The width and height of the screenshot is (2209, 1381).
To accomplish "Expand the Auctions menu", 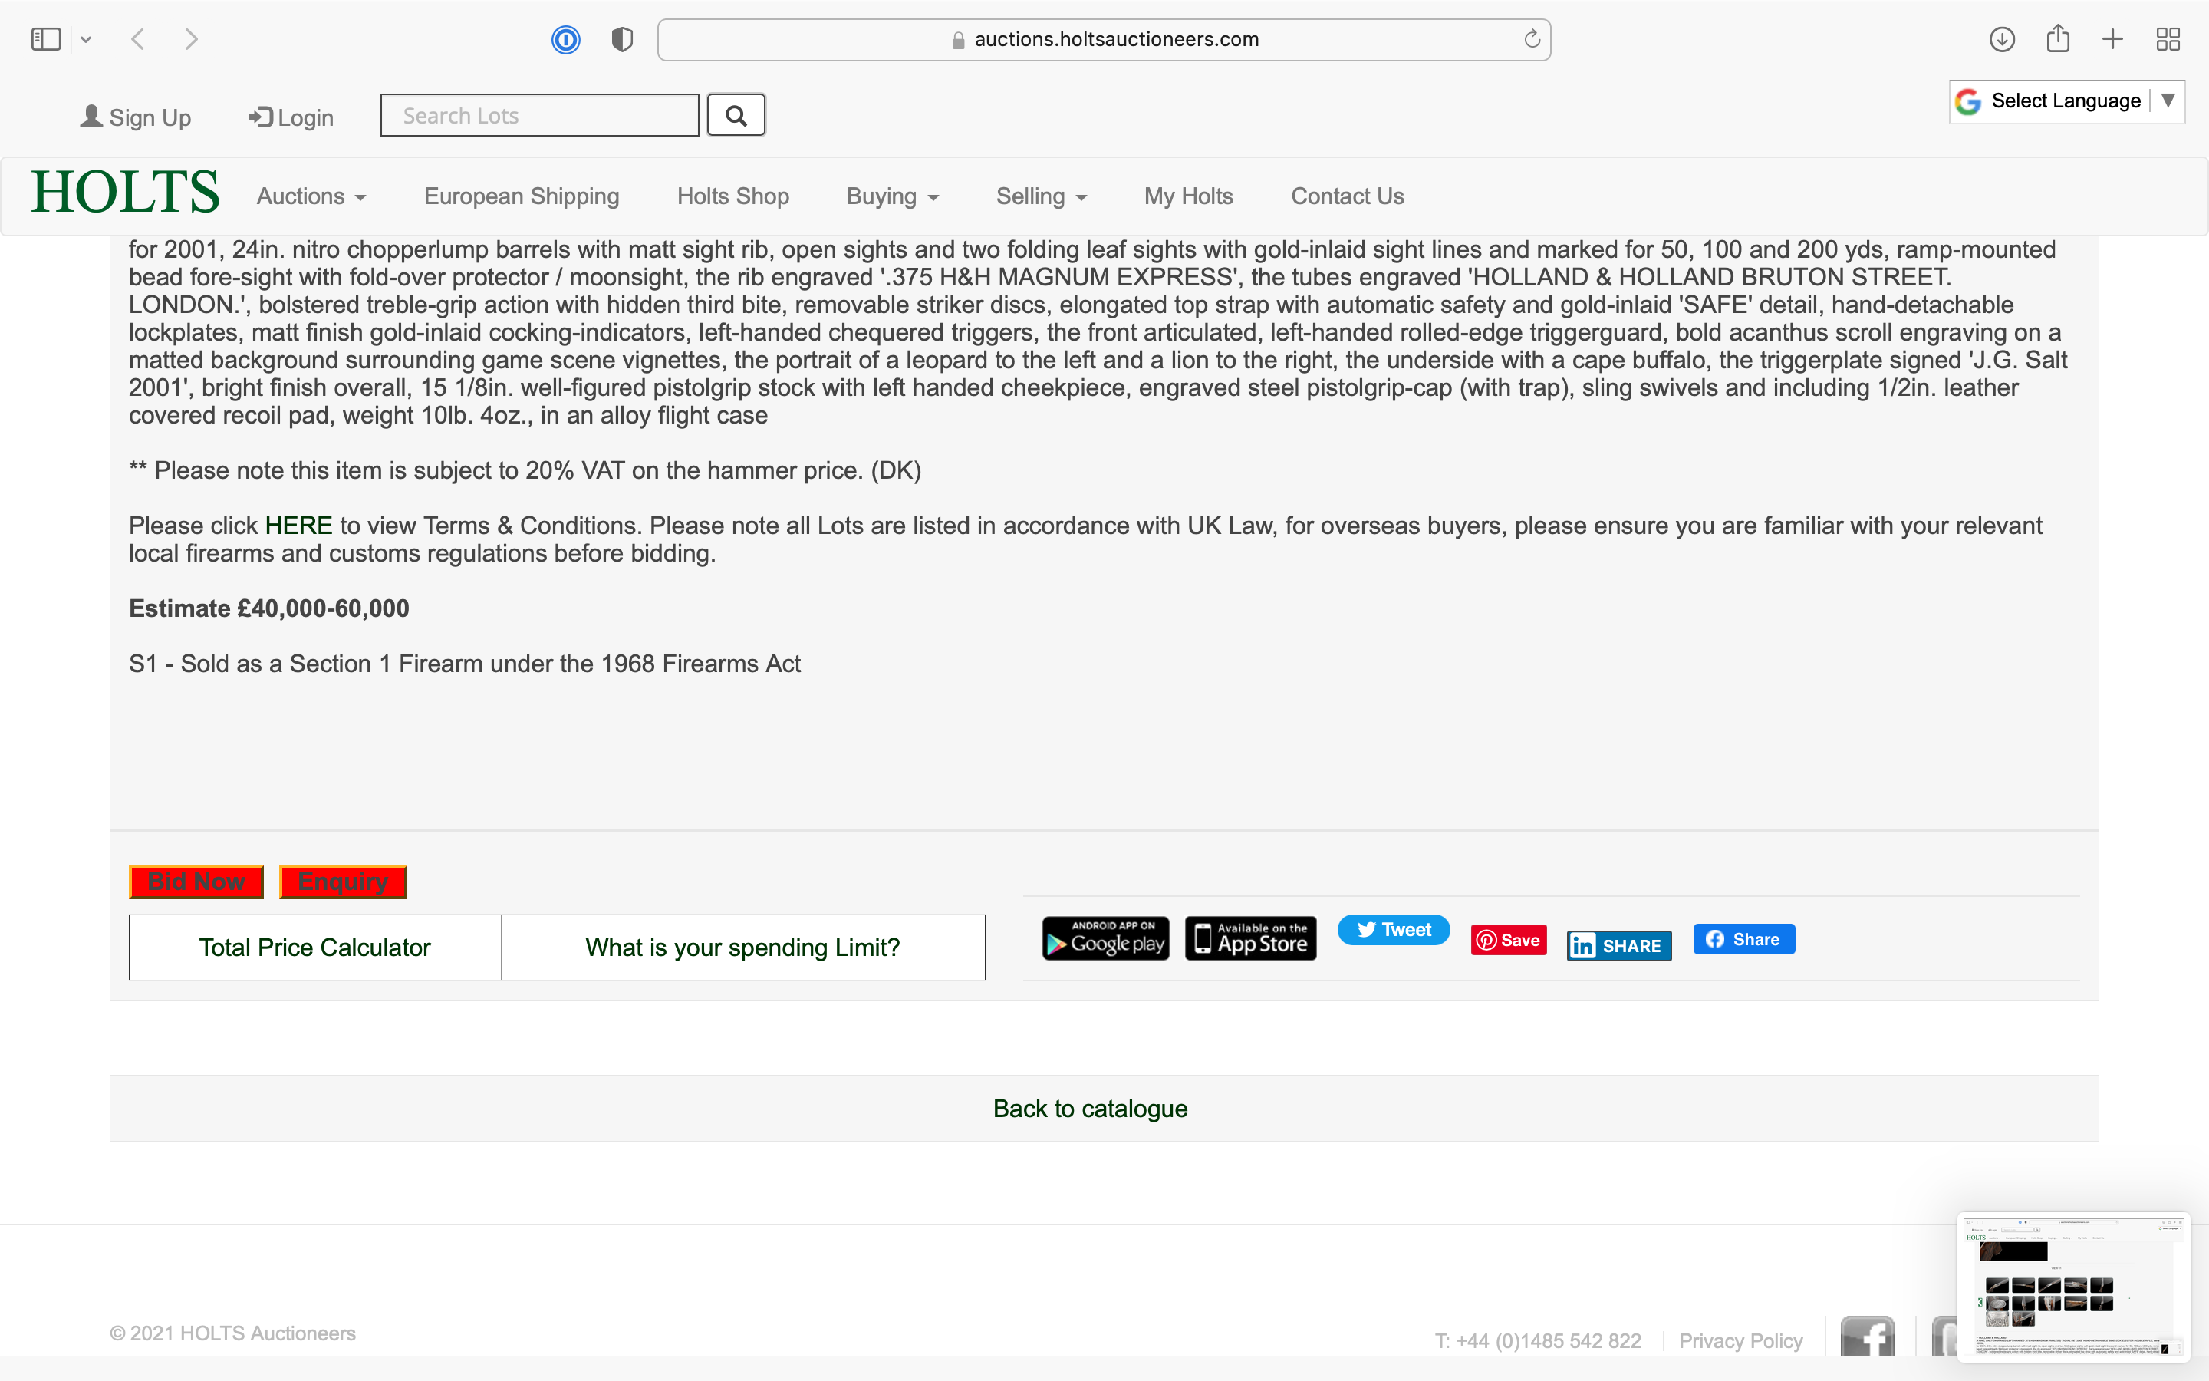I will pyautogui.click(x=311, y=196).
